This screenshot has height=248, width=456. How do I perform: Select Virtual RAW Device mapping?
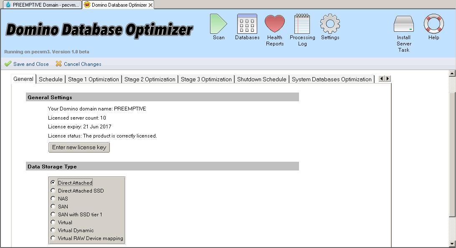click(53, 238)
